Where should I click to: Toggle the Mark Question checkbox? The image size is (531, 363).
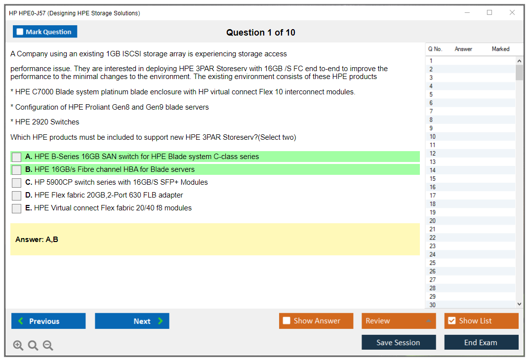(20, 32)
